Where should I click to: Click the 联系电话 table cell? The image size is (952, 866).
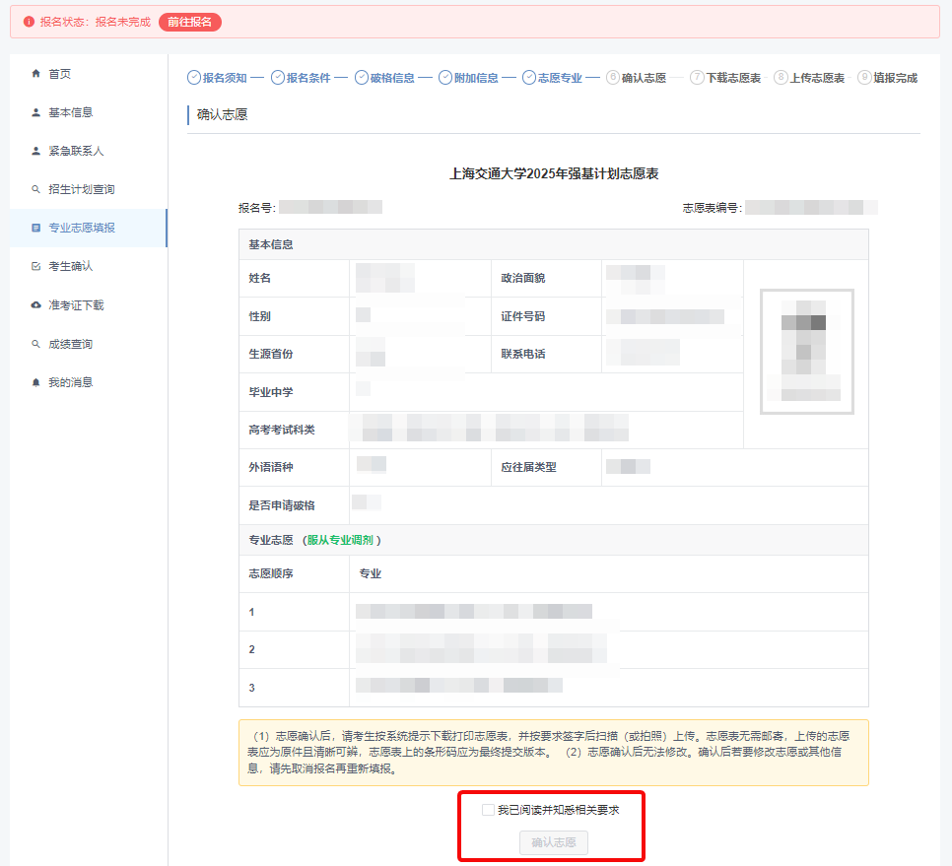pos(546,354)
